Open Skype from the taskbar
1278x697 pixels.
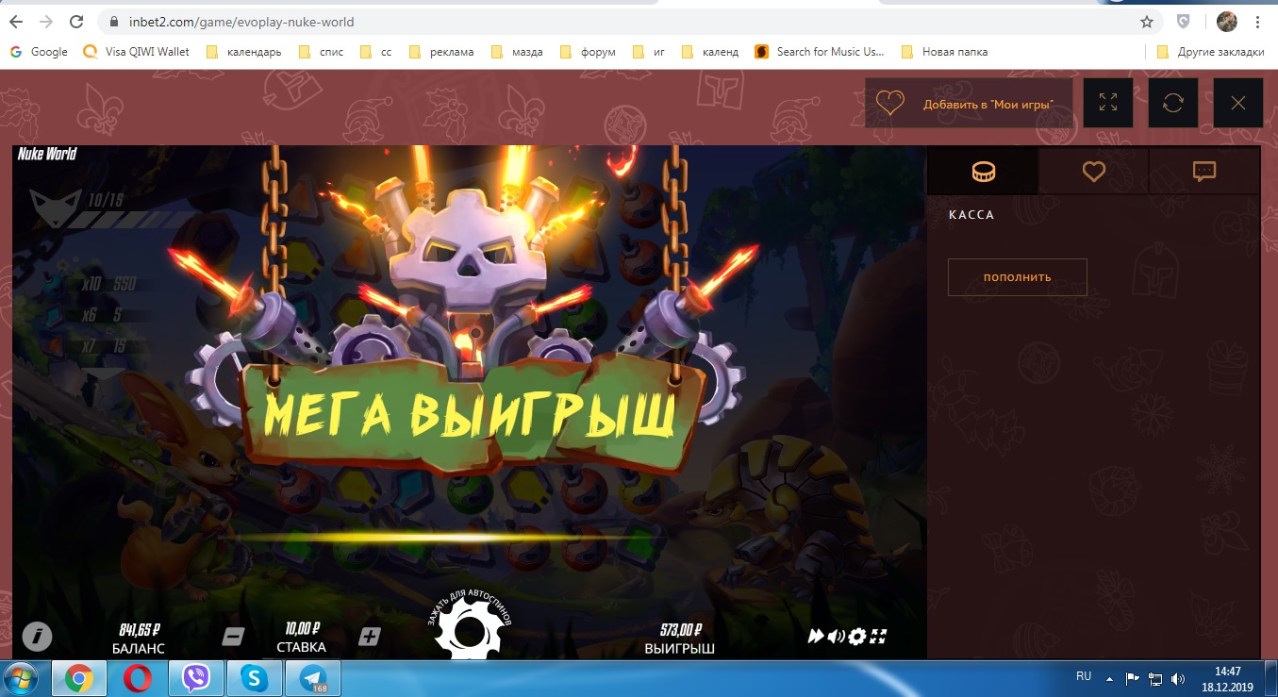tap(255, 678)
